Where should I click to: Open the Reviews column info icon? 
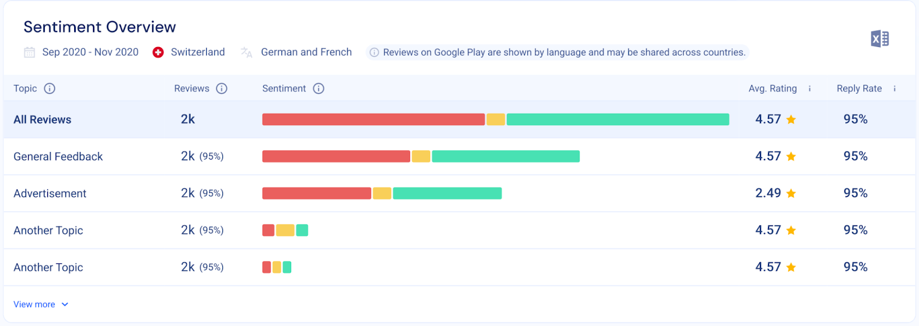click(x=222, y=88)
